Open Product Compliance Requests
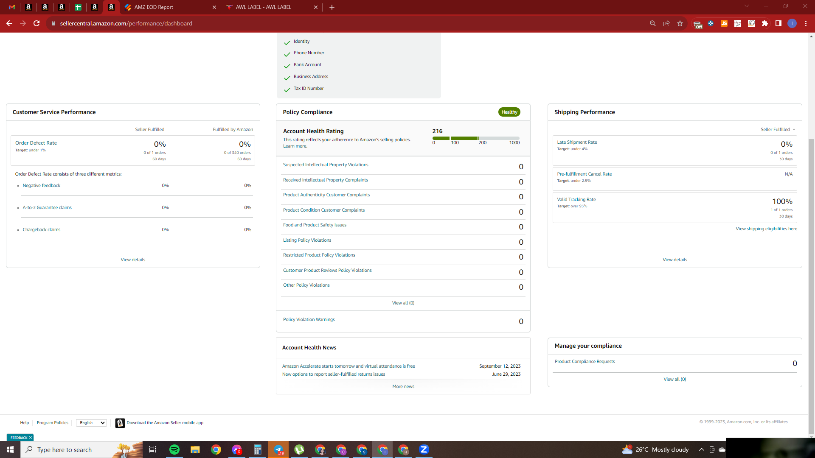The height and width of the screenshot is (458, 815). click(585, 361)
